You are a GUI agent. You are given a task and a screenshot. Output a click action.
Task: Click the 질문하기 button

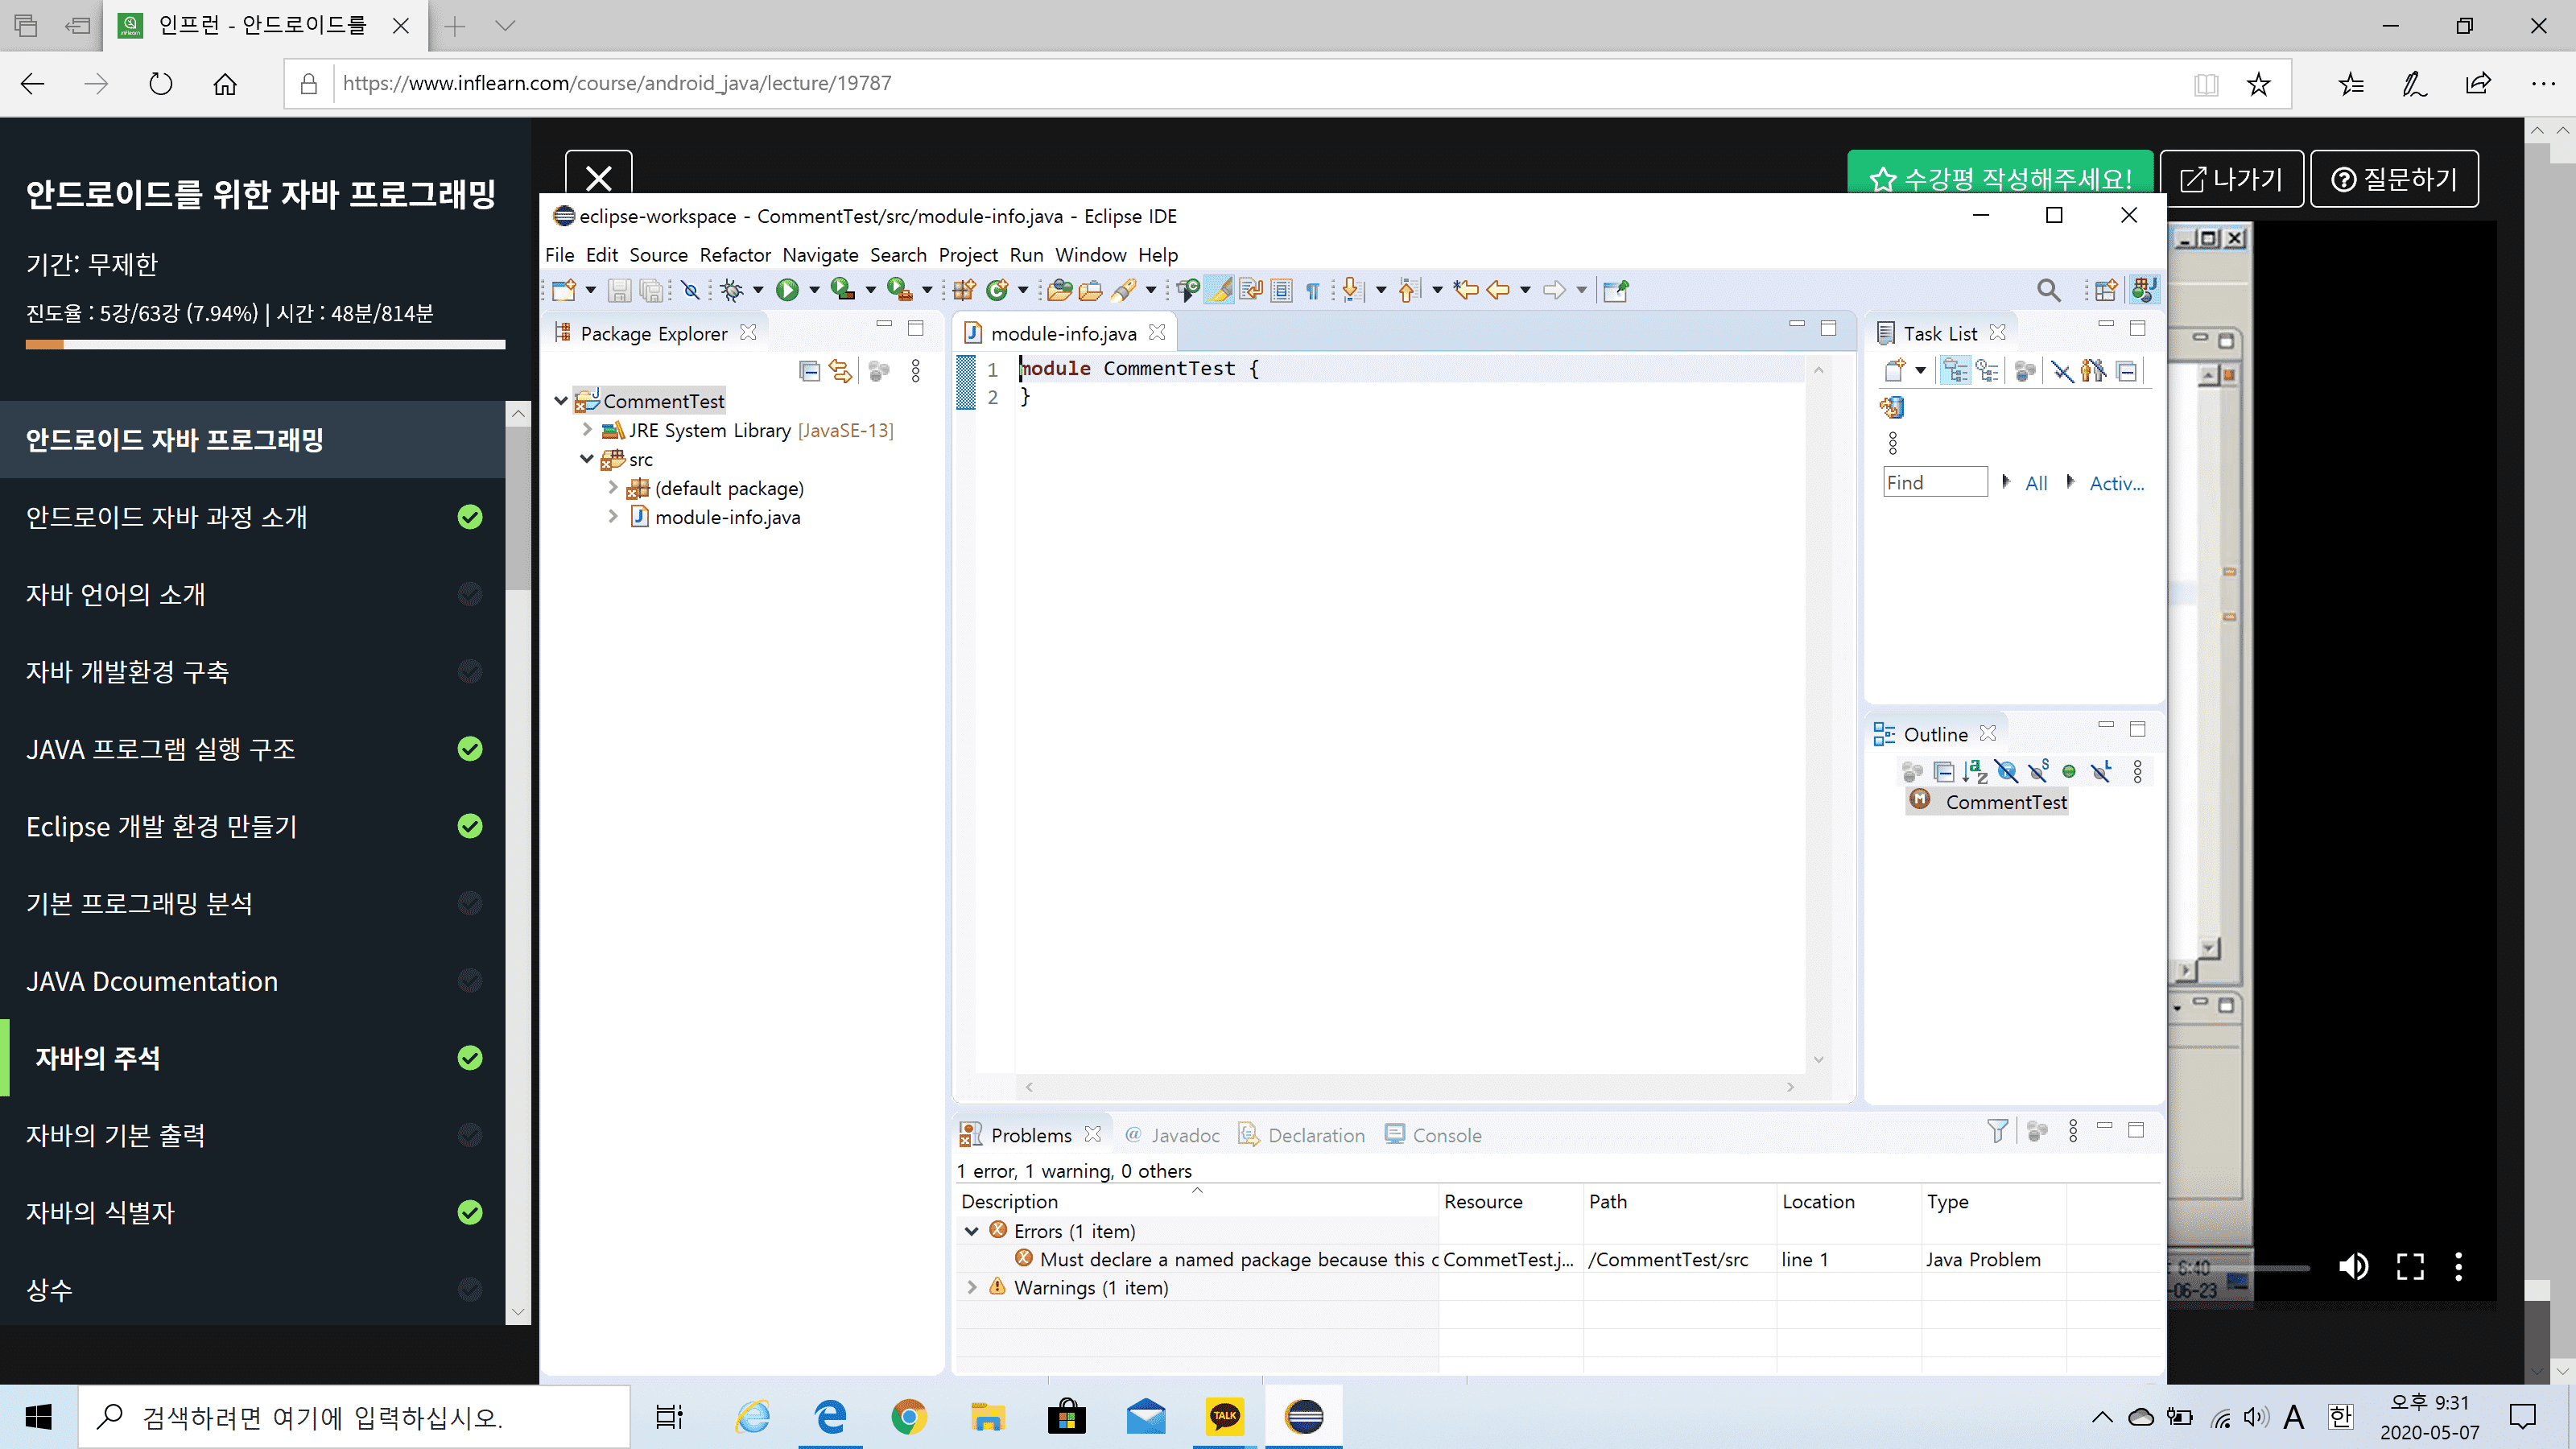pos(2394,179)
